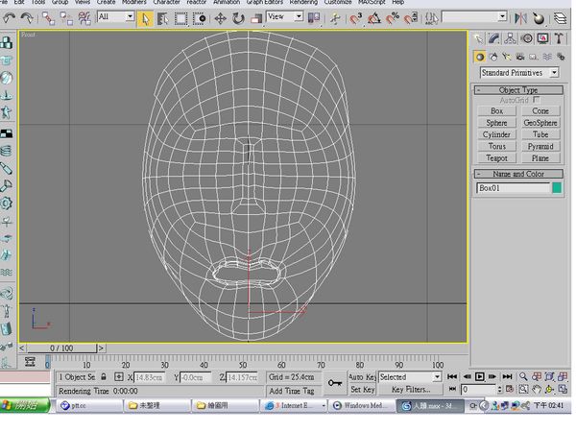The width and height of the screenshot is (576, 432).
Task: Switch to the Hierarchy command panel tab
Action: pyautogui.click(x=510, y=38)
